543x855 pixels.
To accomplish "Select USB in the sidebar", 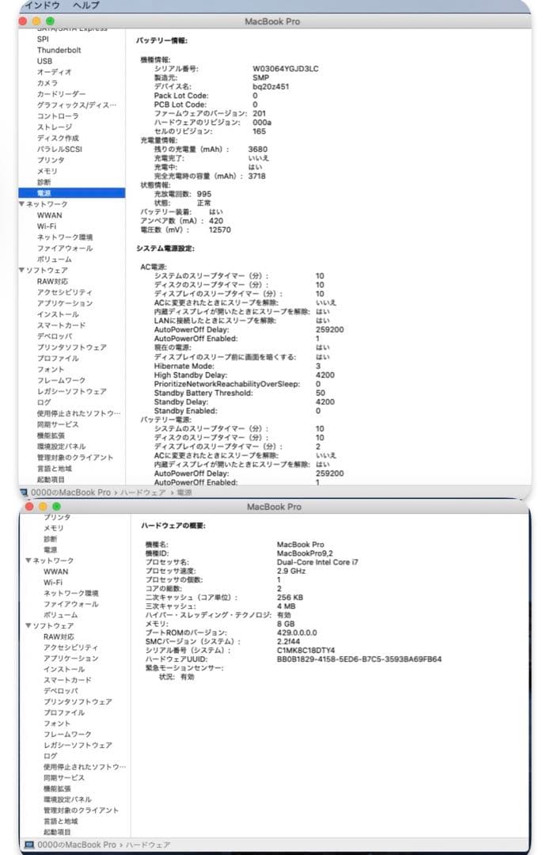I will coord(44,61).
